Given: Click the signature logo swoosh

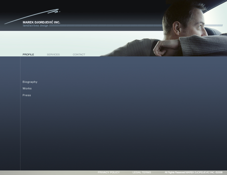Looking at the screenshot, I should point(32,16).
